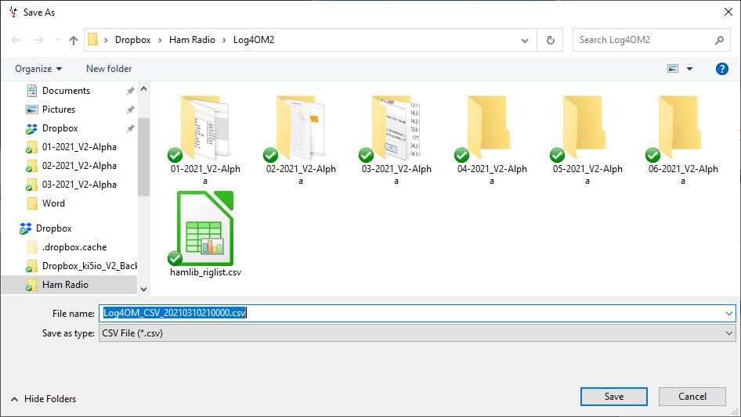Screen dimensions: 741x417
Task: Click navigation pane scroll up arrow
Action: point(143,88)
